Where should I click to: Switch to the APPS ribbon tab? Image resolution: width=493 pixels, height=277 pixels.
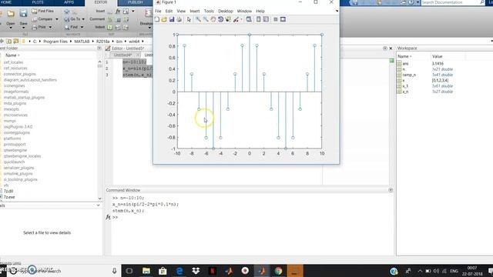pos(69,2)
